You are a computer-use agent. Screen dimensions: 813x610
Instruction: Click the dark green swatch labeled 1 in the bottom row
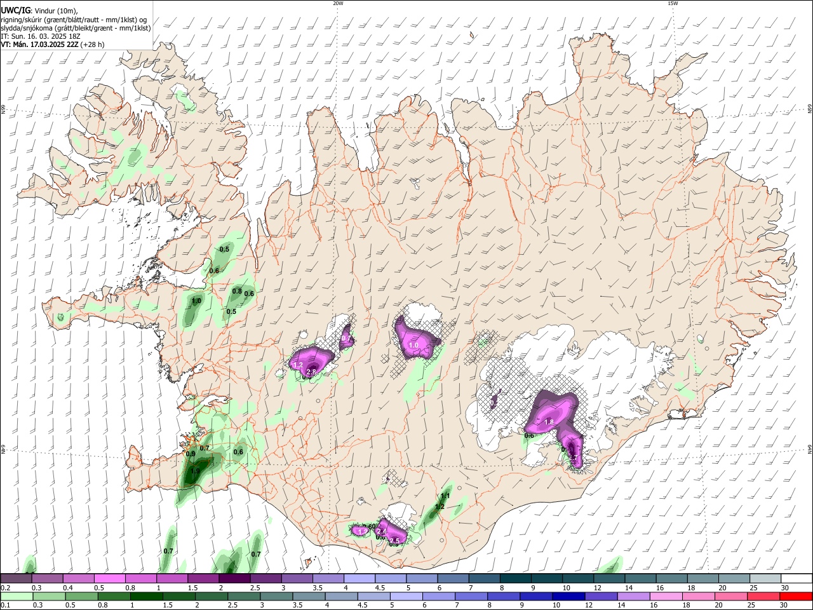pyautogui.click(x=147, y=596)
